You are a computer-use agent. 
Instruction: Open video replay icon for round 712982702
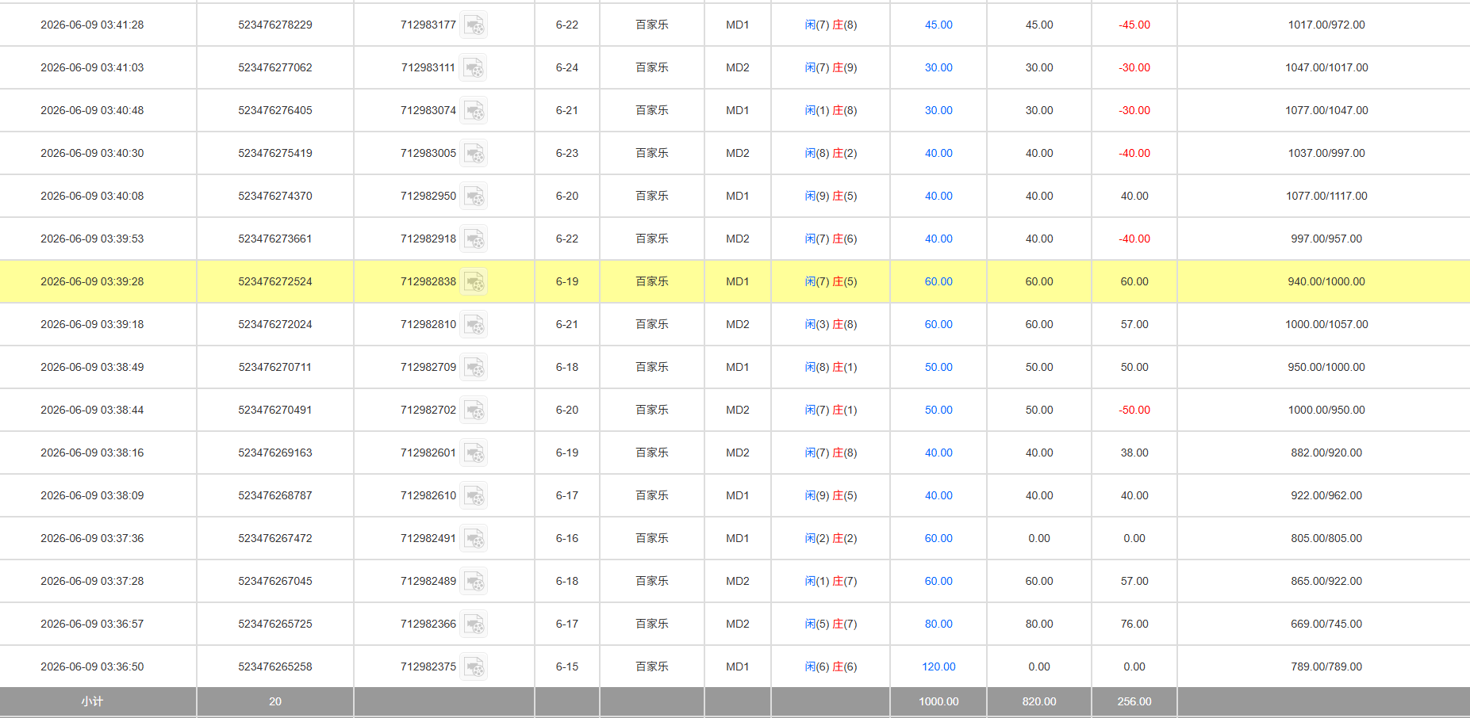(474, 410)
